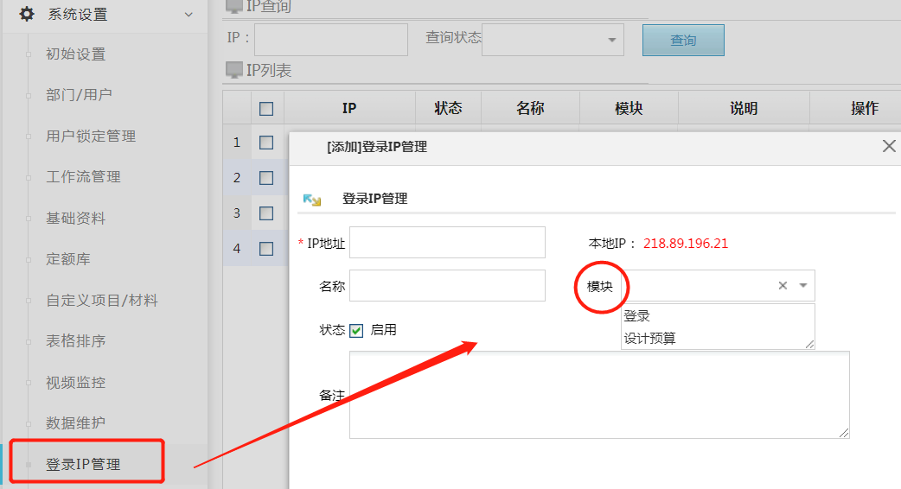The image size is (901, 489).
Task: Close the add login IP dialog
Action: click(888, 146)
